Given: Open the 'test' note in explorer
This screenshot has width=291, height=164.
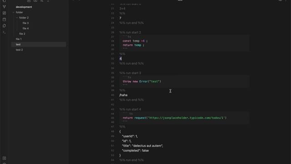Looking at the screenshot, I should [38, 45].
